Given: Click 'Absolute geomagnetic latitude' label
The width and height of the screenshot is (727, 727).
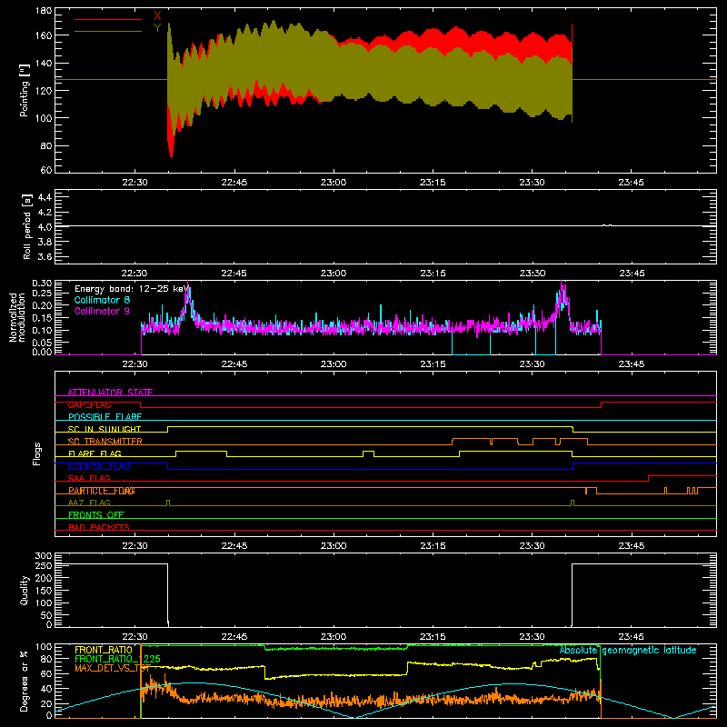Looking at the screenshot, I should pyautogui.click(x=628, y=651).
